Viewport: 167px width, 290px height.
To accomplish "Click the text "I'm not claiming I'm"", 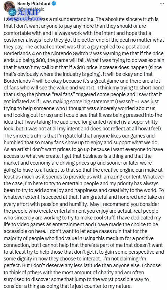I will tap(125, 259).
